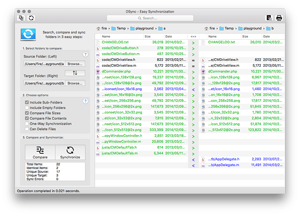Select right ..._512x512@2x.png file
The height and width of the screenshot is (215, 300).
[x=224, y=130]
